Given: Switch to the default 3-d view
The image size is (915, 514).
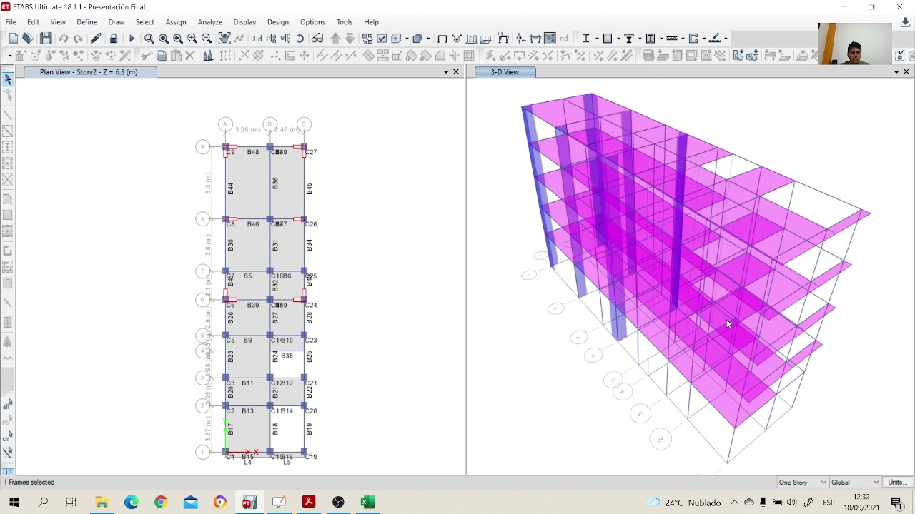Looking at the screenshot, I should click(x=257, y=39).
